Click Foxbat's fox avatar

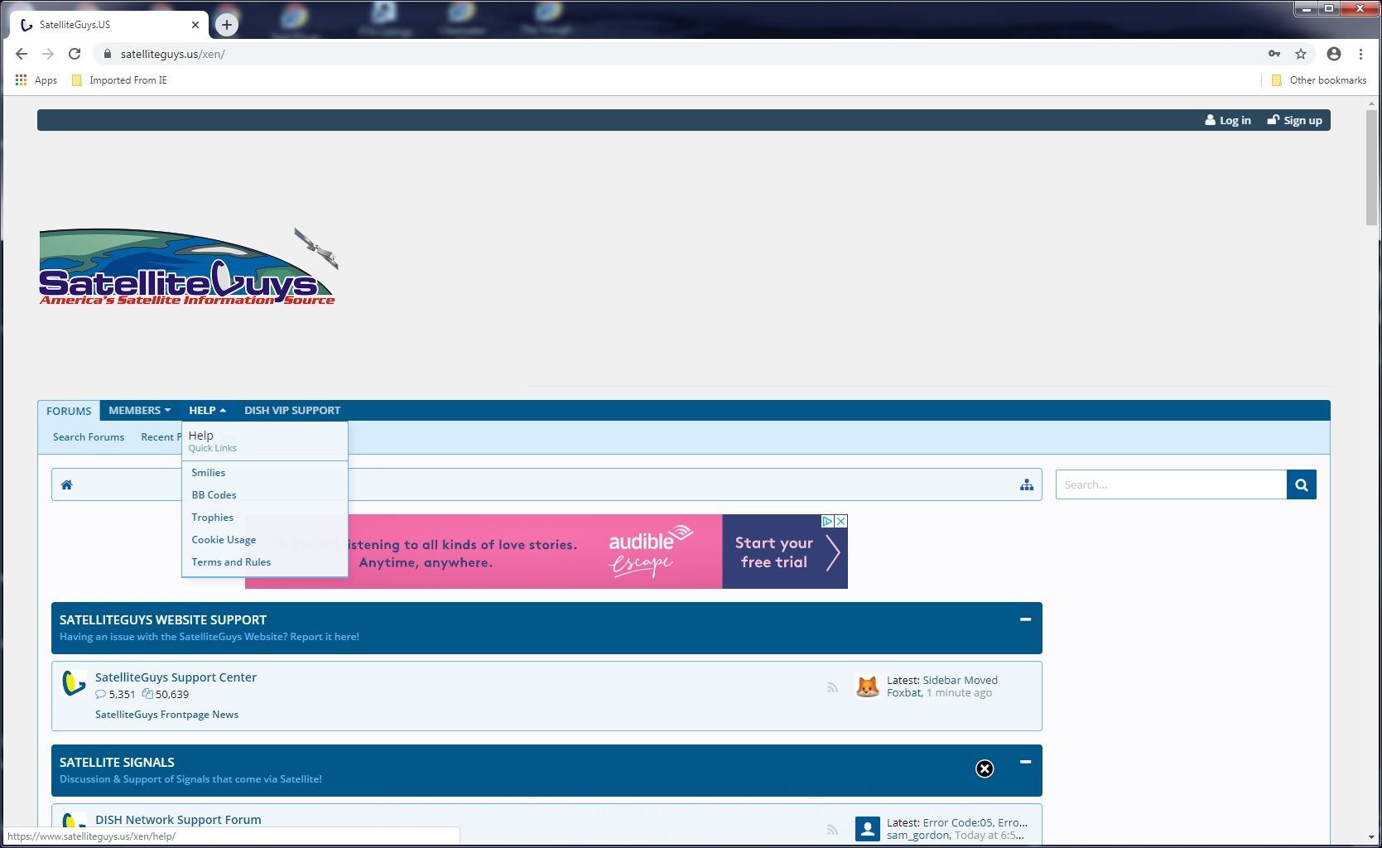tap(867, 687)
